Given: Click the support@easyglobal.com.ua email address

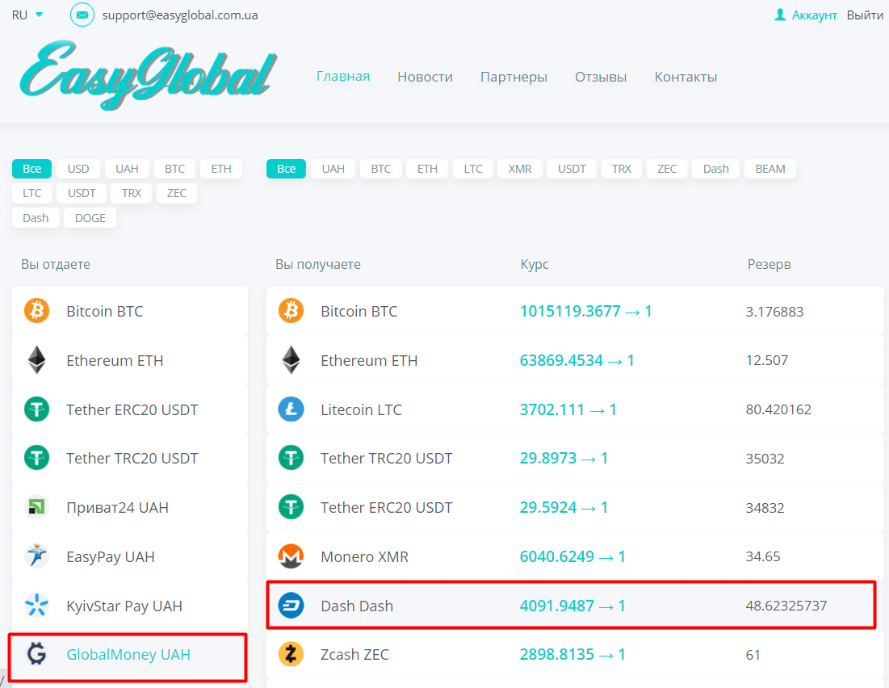Looking at the screenshot, I should pos(178,15).
